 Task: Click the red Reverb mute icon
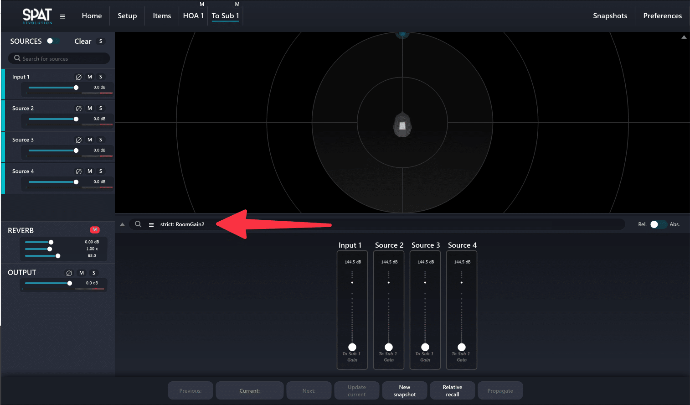coord(95,230)
